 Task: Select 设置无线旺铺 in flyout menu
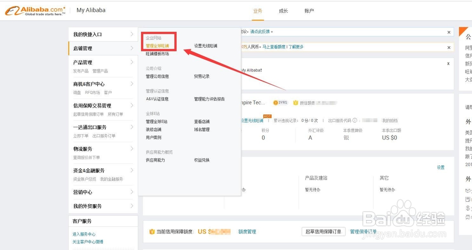coord(206,46)
